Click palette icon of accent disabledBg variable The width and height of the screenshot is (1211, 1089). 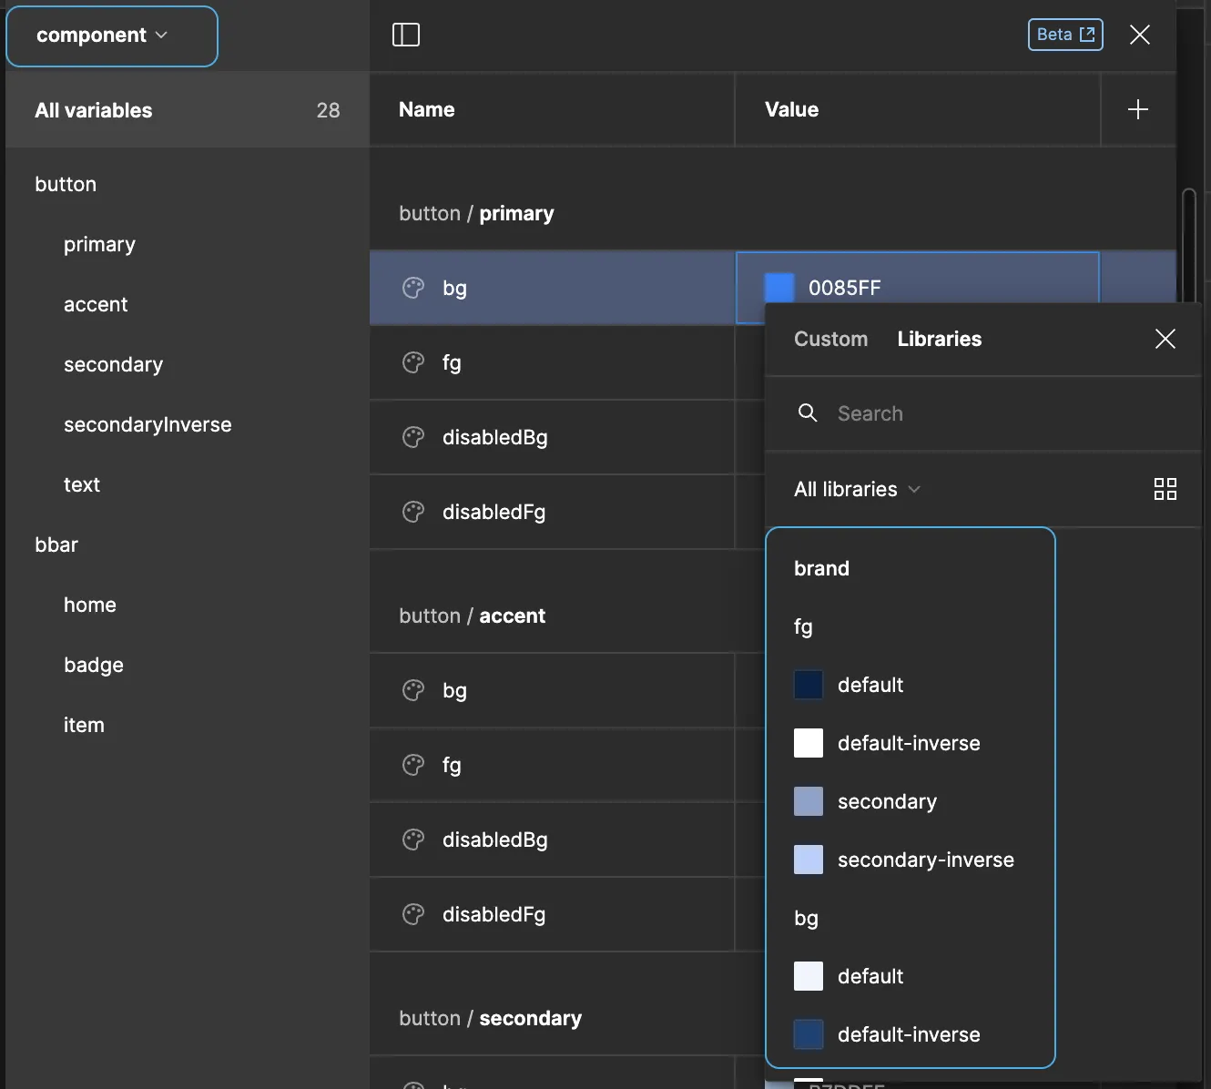pyautogui.click(x=413, y=840)
